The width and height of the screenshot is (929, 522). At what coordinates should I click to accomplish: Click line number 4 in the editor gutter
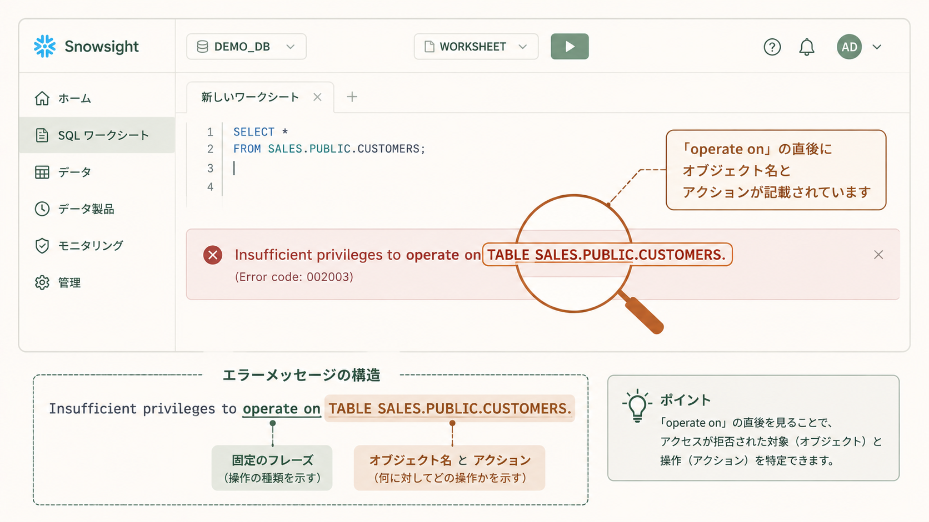210,187
